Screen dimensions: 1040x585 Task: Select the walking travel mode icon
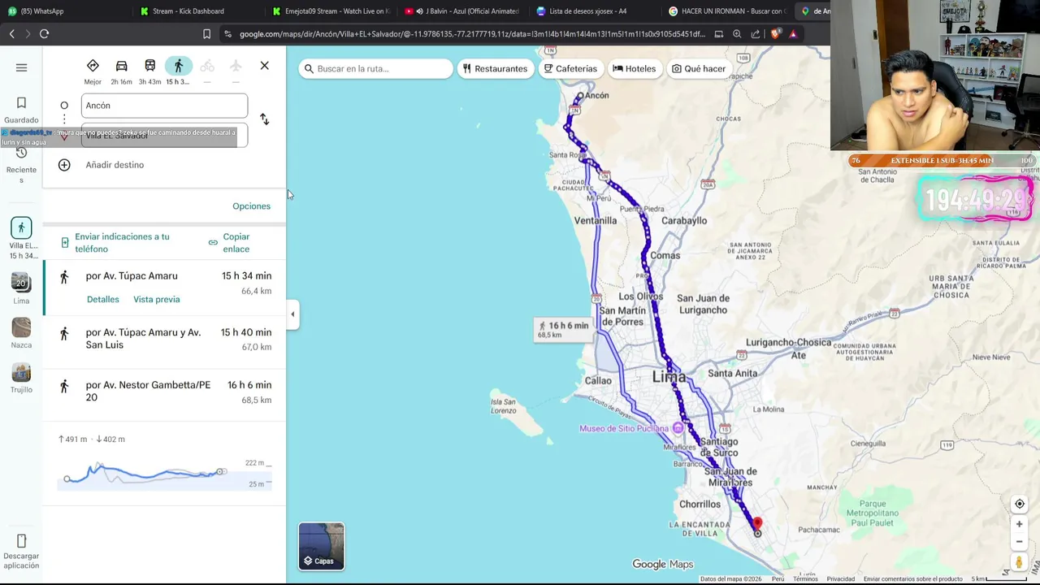(x=178, y=66)
